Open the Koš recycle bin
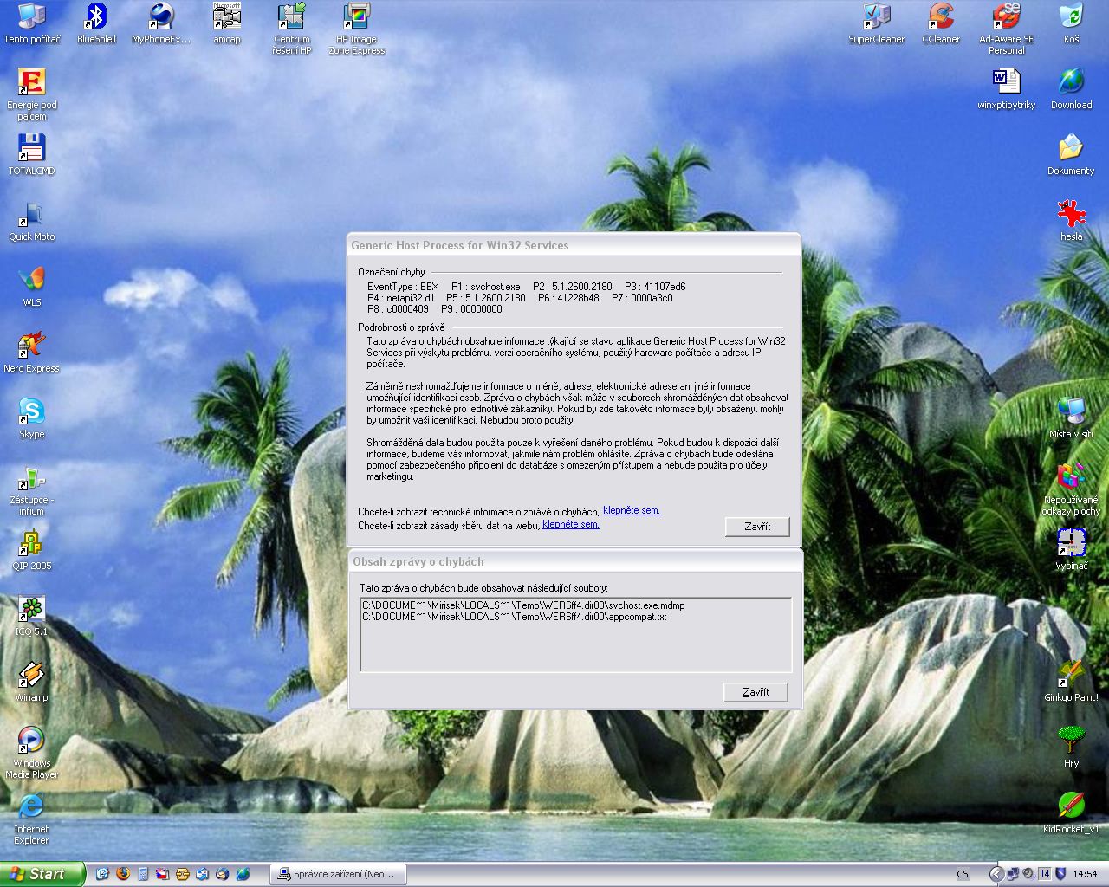This screenshot has width=1109, height=887. tap(1071, 23)
